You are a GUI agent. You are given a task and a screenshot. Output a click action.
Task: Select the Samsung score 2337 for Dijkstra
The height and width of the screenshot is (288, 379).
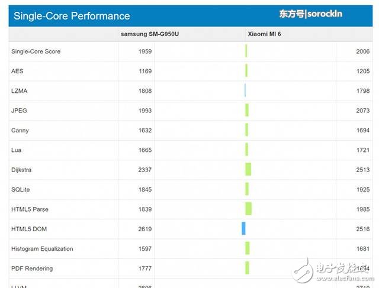pos(144,170)
